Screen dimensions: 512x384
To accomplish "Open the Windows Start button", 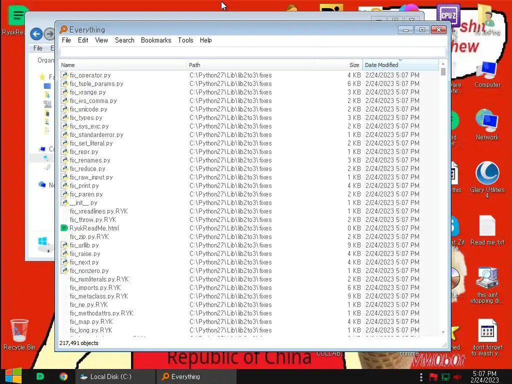I will [x=13, y=375].
